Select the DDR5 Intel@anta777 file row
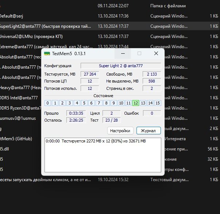Viewport: 220px width, 214px height. coord(18,98)
